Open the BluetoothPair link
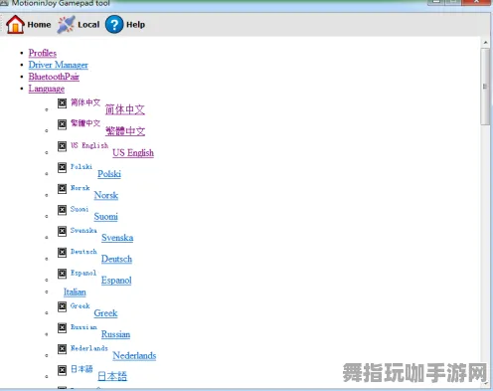 (x=54, y=77)
